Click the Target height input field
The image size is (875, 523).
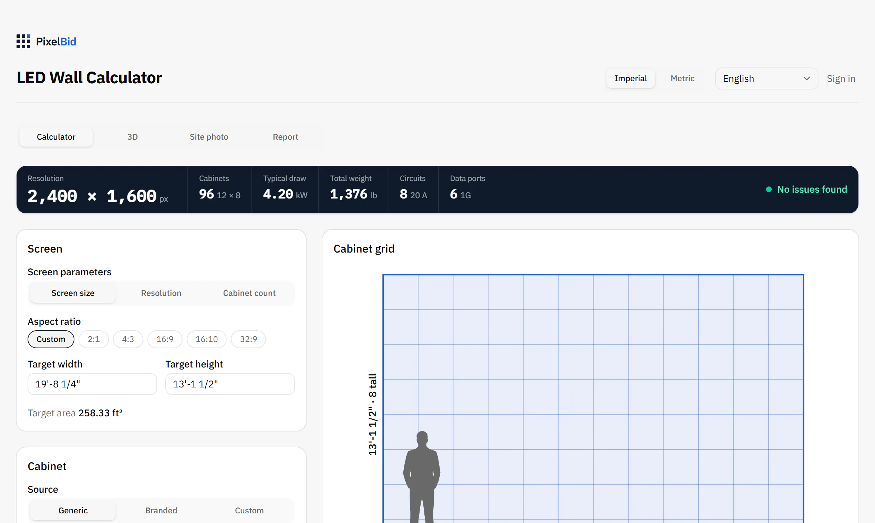[230, 384]
